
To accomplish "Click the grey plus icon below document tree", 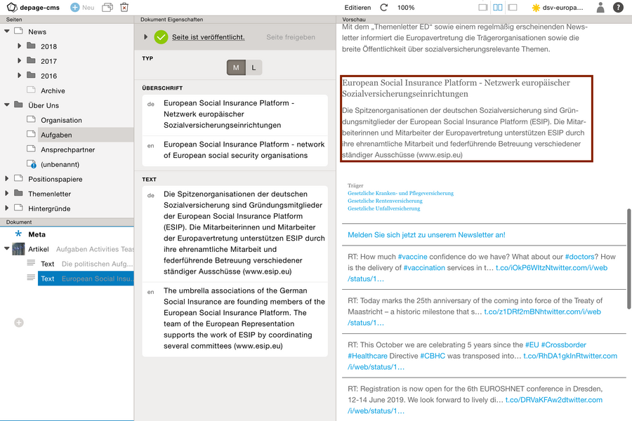I will [x=19, y=323].
